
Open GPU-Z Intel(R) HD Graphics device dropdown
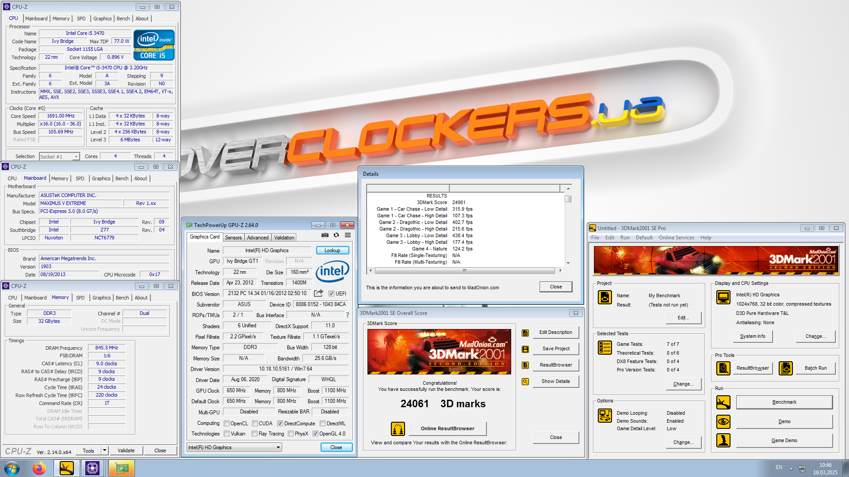click(x=234, y=447)
